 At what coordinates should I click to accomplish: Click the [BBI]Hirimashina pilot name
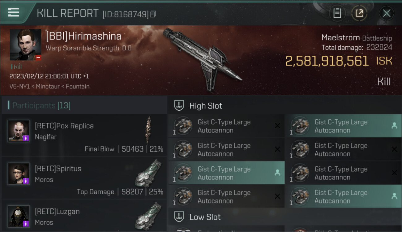tap(83, 36)
